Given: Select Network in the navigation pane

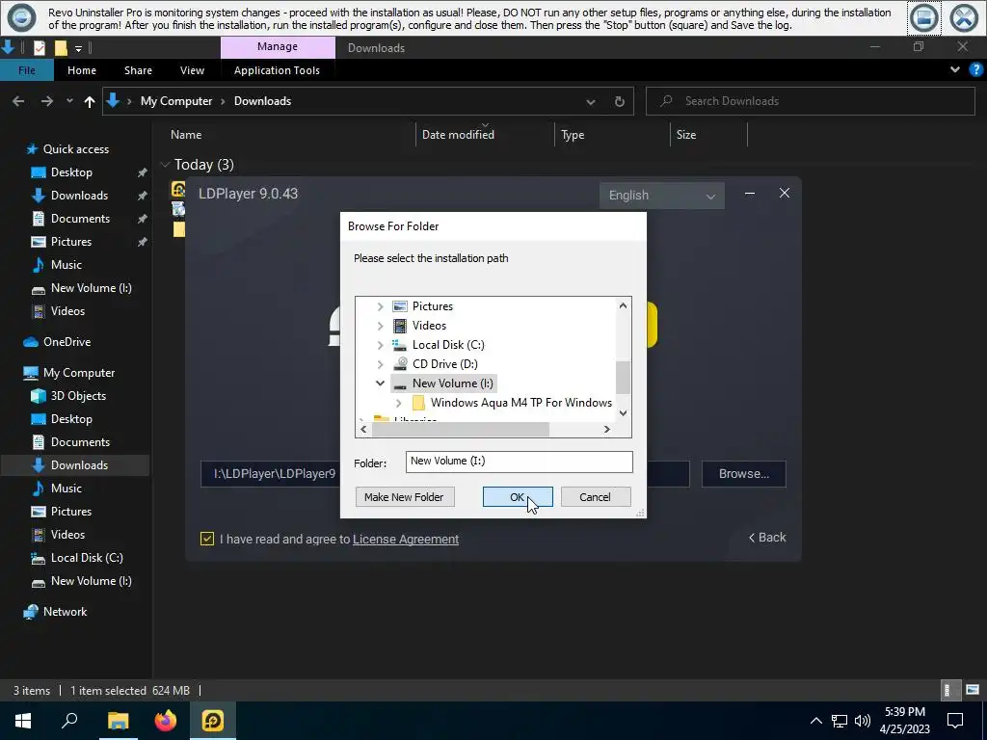Looking at the screenshot, I should (x=65, y=612).
